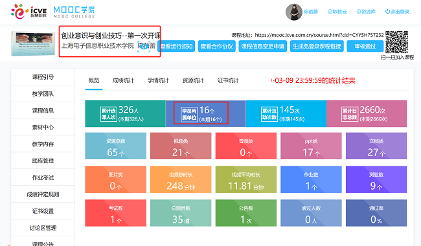Open the 资源库 header link

366,12
